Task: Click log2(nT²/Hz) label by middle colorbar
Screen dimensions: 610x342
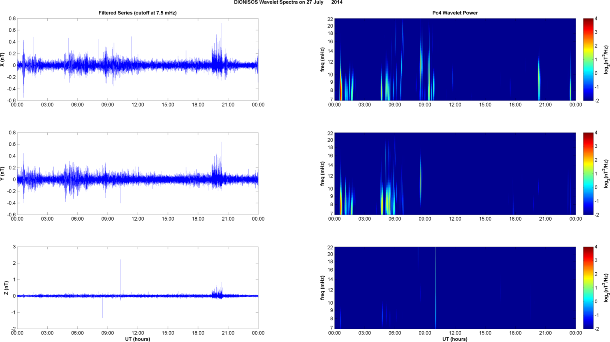Action: tap(607, 173)
